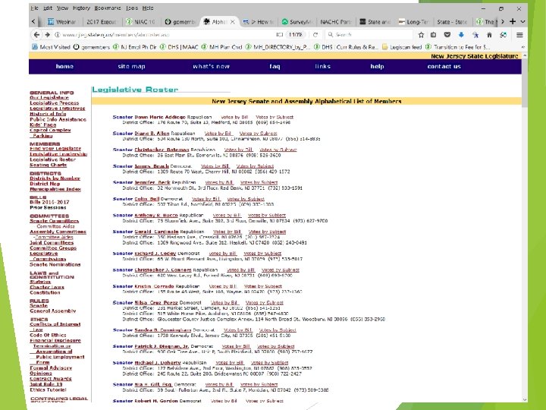This screenshot has width=546, height=410.
Task: Save page to Pocket icon
Action: coord(447,35)
